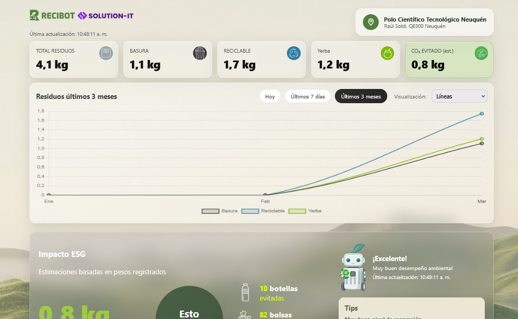Screen dimensions: 518x319
Task: Click the CO₂ cloud icon
Action: (x=481, y=53)
